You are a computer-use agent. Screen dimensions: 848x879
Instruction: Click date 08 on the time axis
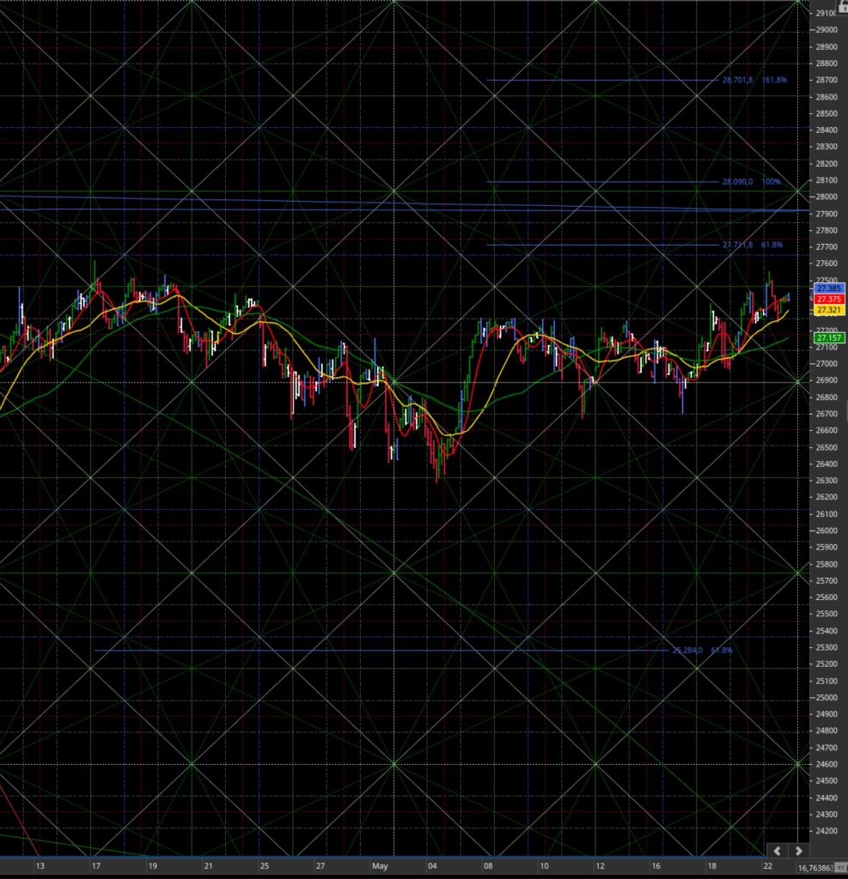(x=488, y=866)
